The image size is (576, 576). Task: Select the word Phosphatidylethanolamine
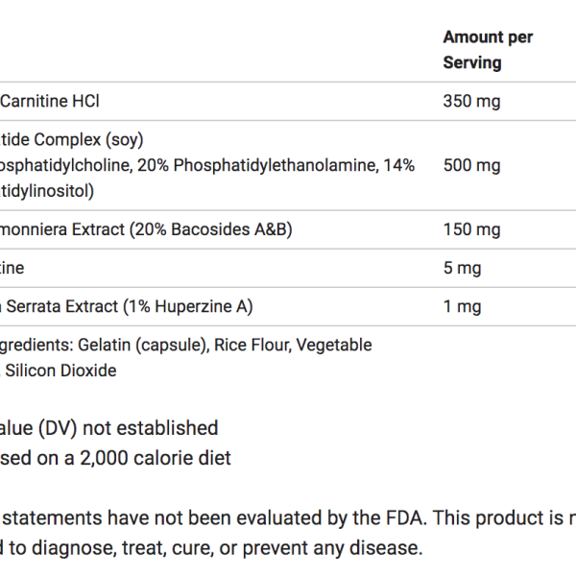coord(276,165)
